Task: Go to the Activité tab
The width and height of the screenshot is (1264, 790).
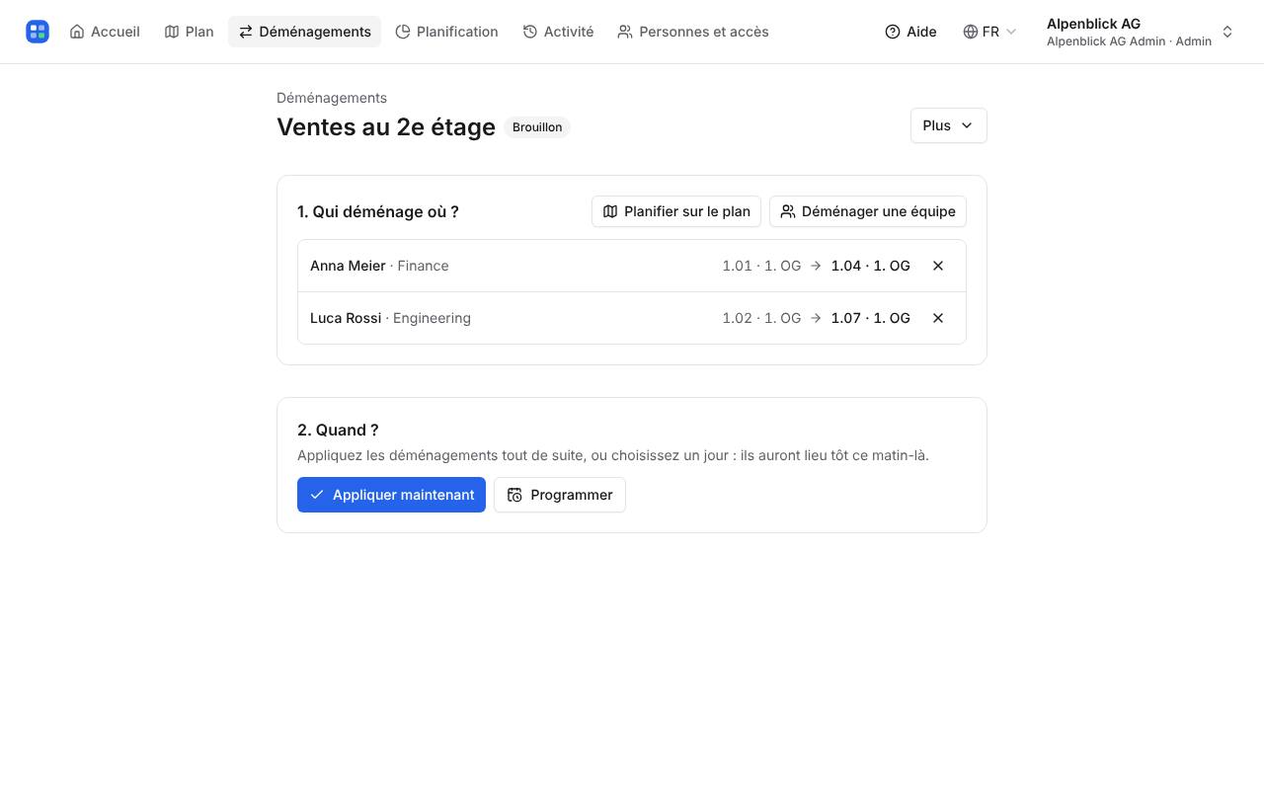Action: (558, 32)
